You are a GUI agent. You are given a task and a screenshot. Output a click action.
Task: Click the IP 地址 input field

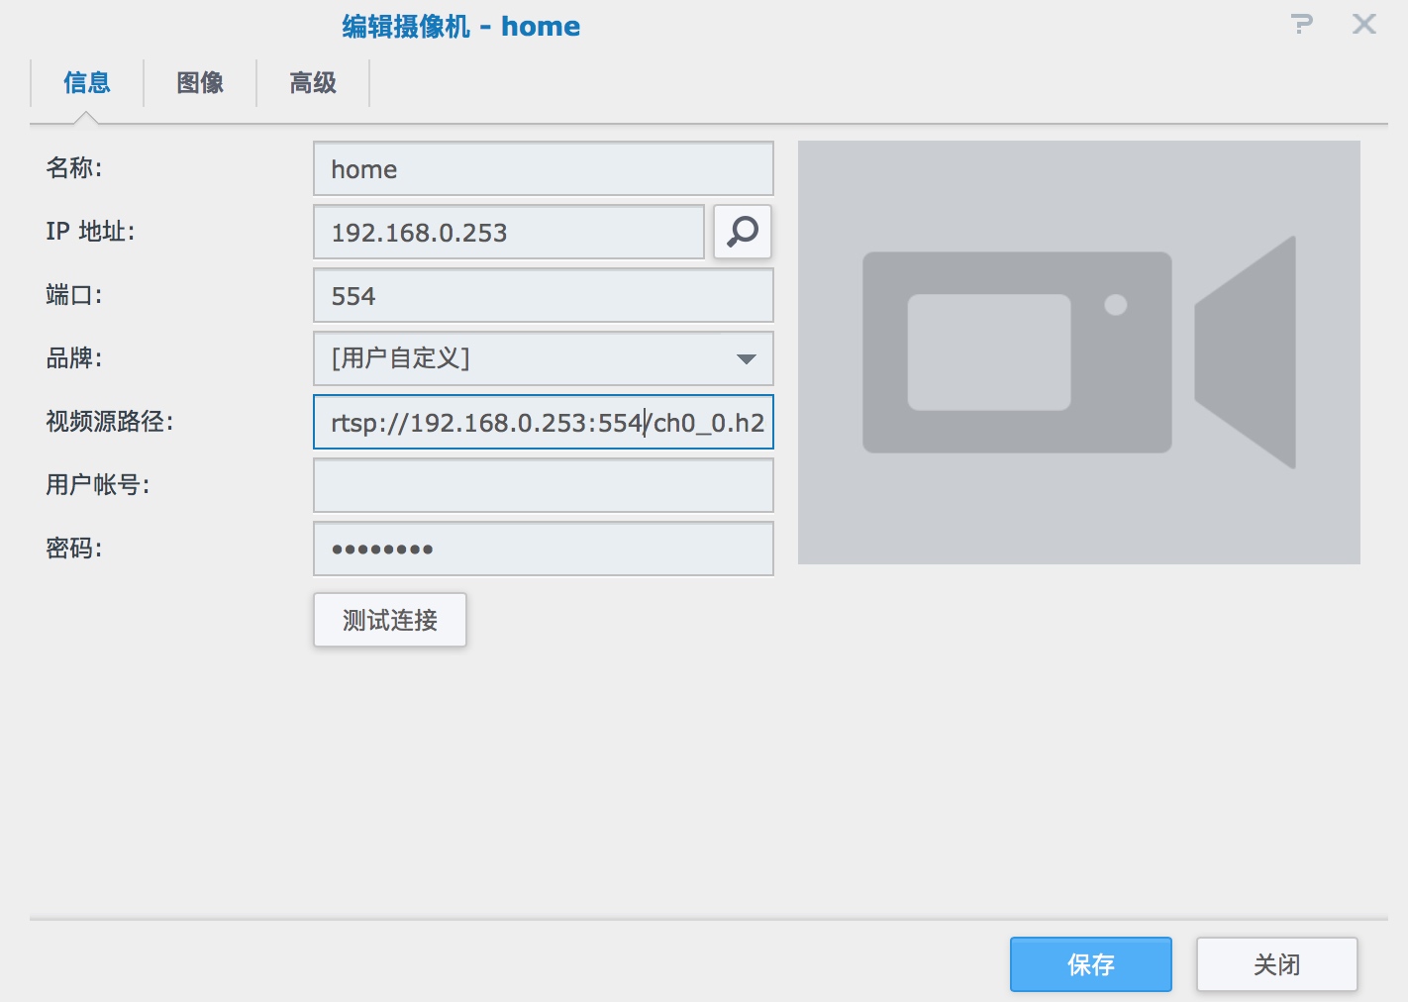tap(509, 232)
